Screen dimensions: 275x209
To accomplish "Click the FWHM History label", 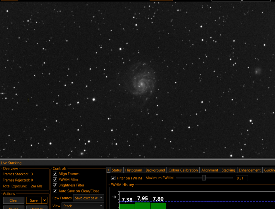I will [122, 185].
